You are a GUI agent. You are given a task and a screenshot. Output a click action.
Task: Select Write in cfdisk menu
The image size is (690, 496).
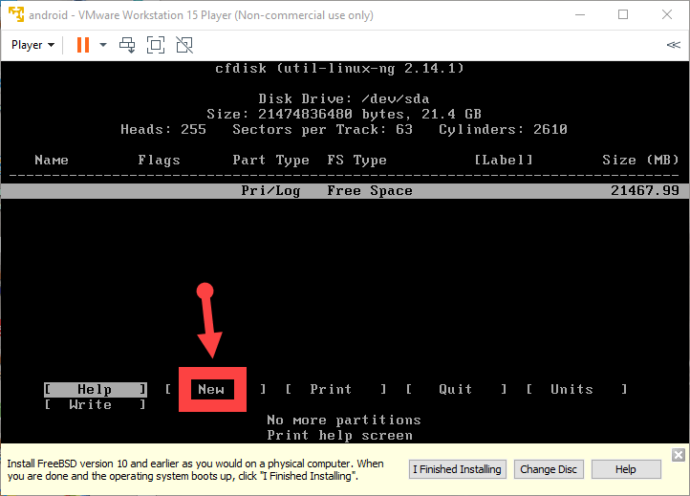[x=91, y=404]
